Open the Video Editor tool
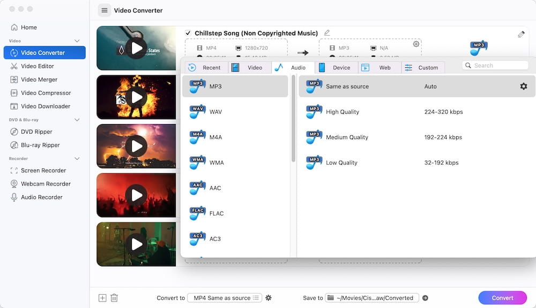The height and width of the screenshot is (308, 536). pos(38,66)
